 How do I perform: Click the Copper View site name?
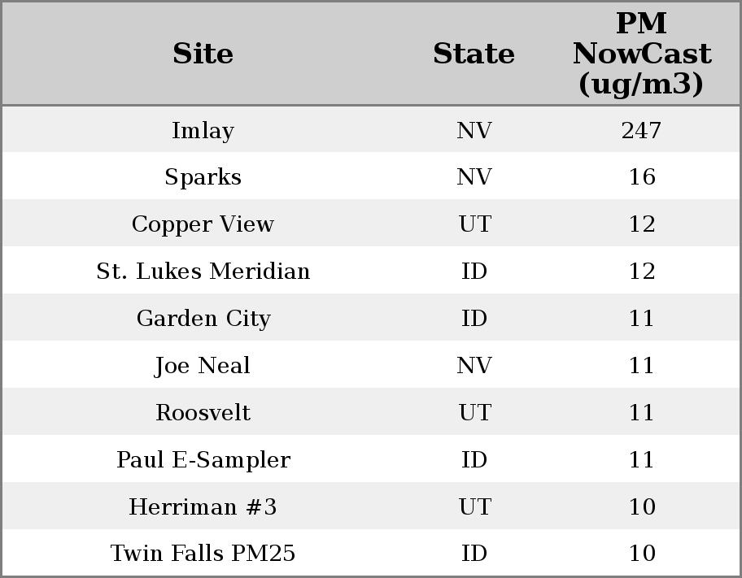[x=203, y=224]
